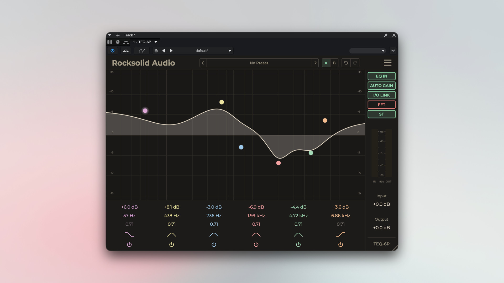This screenshot has width=504, height=283.
Task: Click the 438 Hz frequency value
Action: tap(172, 216)
